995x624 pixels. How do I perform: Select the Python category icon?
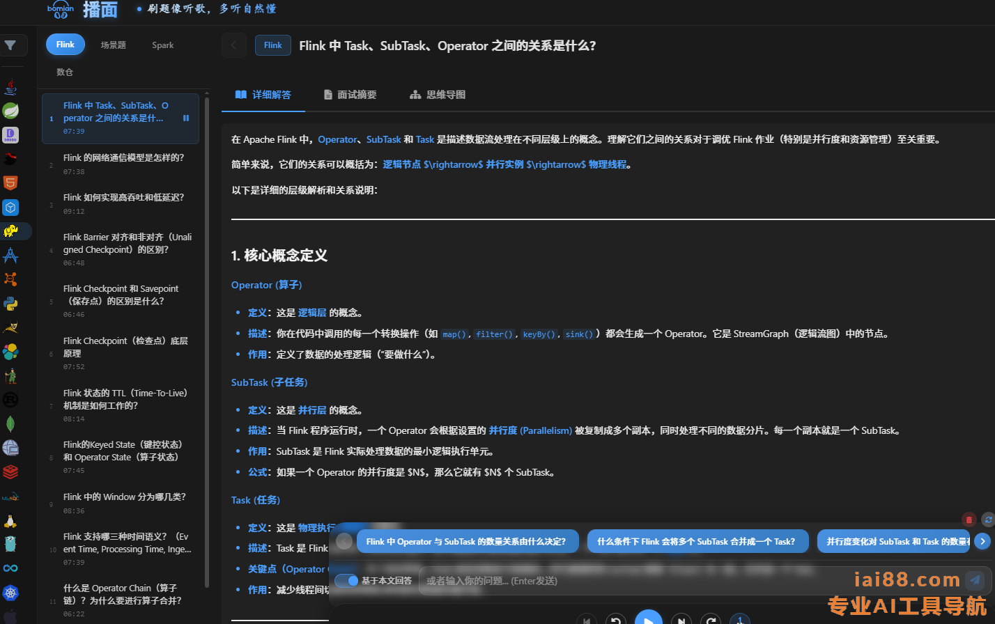[10, 304]
